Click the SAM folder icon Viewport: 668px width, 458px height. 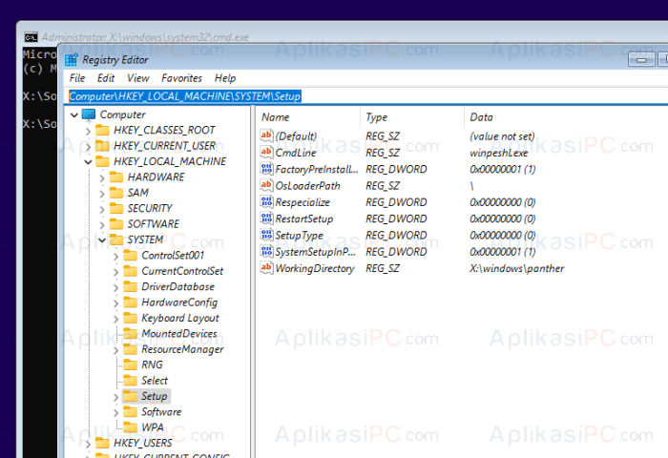(116, 193)
